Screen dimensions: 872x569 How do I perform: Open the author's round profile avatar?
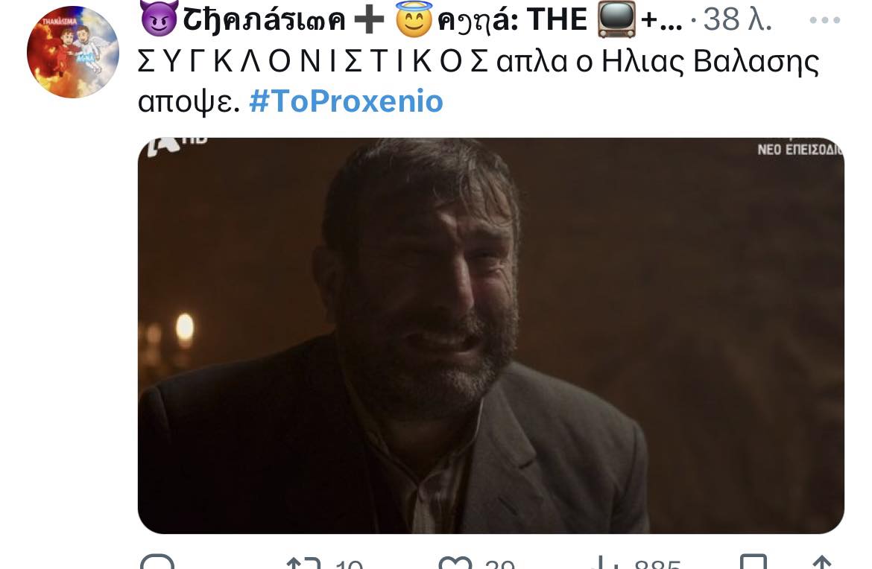click(73, 52)
